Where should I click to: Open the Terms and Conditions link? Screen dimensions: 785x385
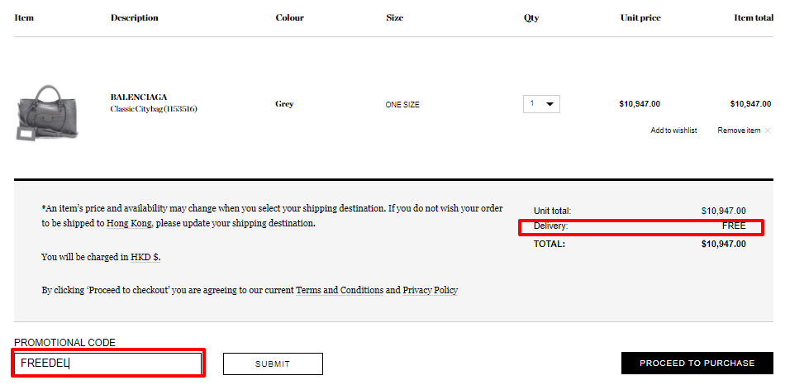click(340, 290)
